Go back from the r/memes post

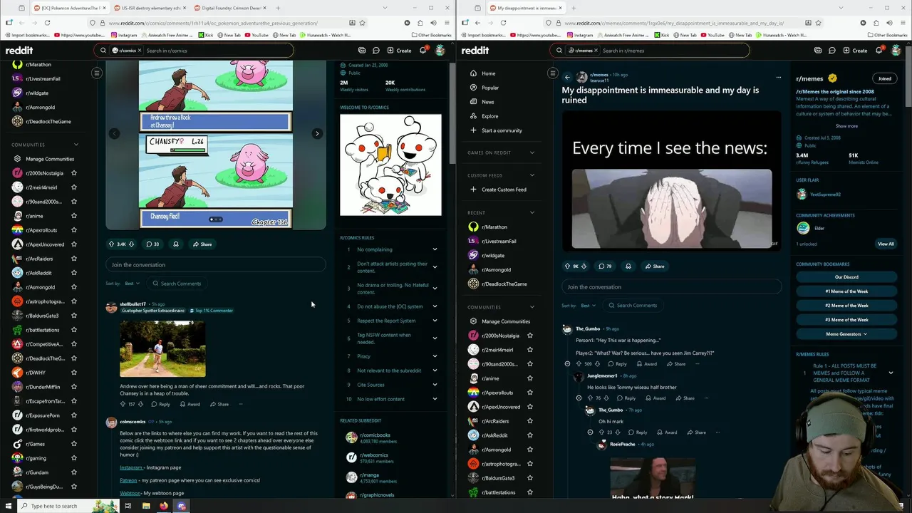point(567,77)
